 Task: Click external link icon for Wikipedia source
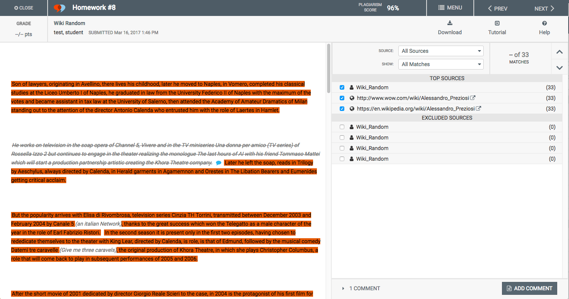click(479, 108)
